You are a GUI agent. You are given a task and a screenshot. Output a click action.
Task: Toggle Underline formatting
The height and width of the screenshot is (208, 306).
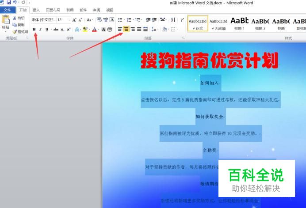(x=46, y=30)
